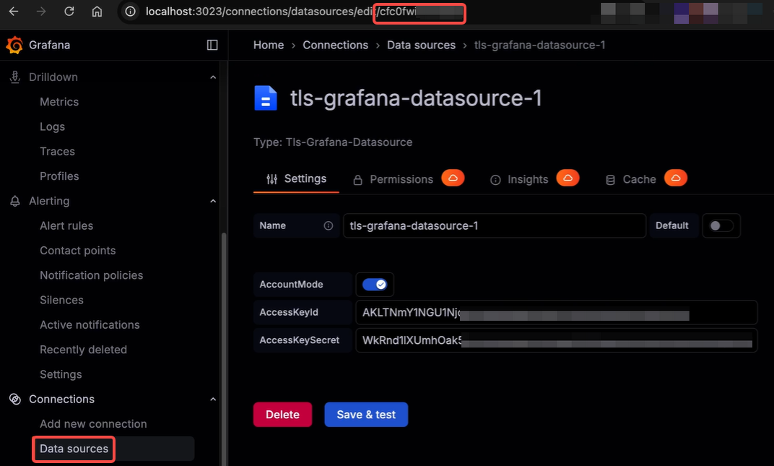Enable the Default datasource switch

721,226
